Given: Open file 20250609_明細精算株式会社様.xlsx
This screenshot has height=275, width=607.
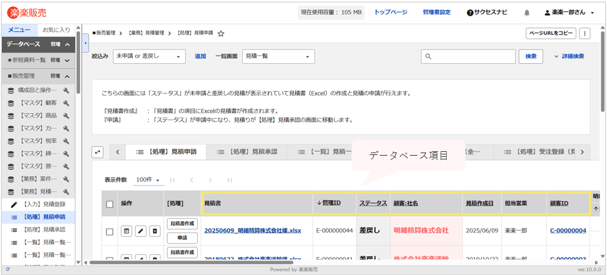Looking at the screenshot, I should click(253, 231).
